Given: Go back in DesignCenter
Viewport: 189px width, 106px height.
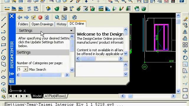Looking at the screenshot, I should pos(20,17).
